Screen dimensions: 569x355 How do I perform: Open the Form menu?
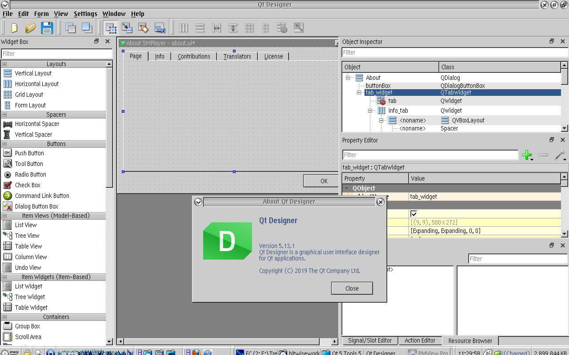pos(41,14)
